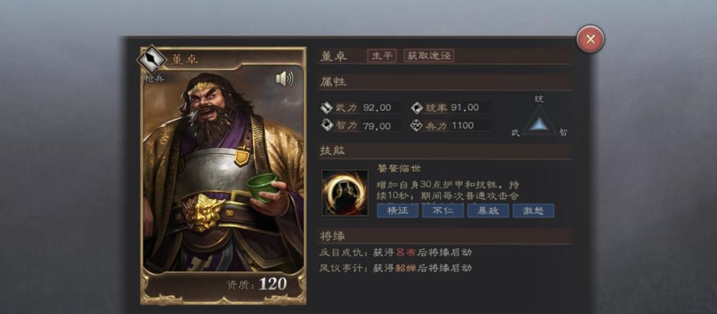717x314 pixels.
Task: Click the triangular attribute radar chart
Action: click(540, 121)
